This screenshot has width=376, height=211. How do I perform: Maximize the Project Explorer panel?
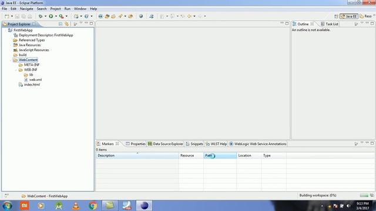coord(92,23)
